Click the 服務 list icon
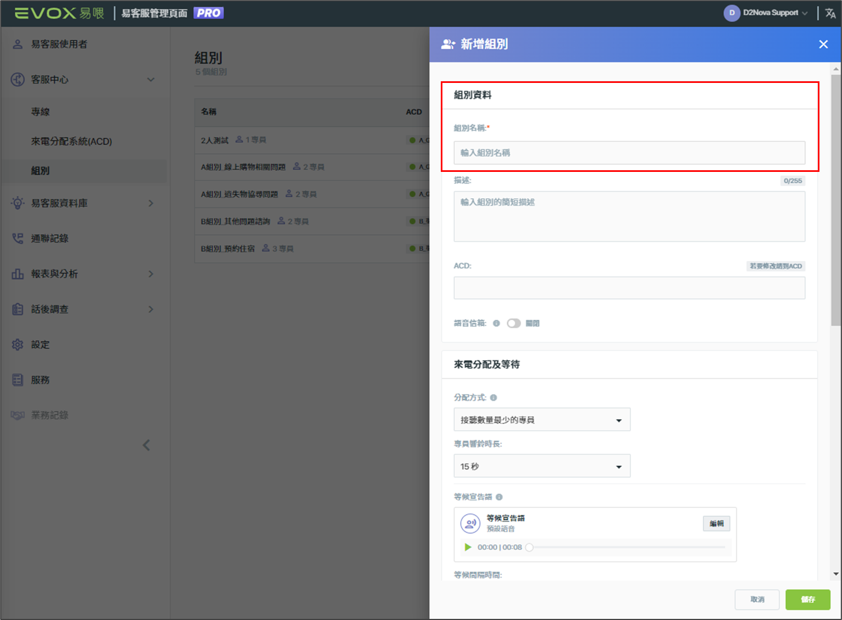Screen dimensions: 842x620 point(18,379)
